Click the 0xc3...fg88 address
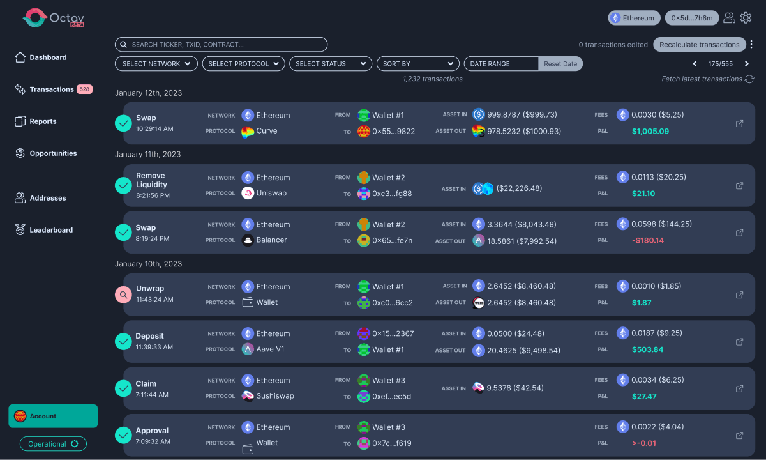Screen dimensions: 766x460 point(392,194)
